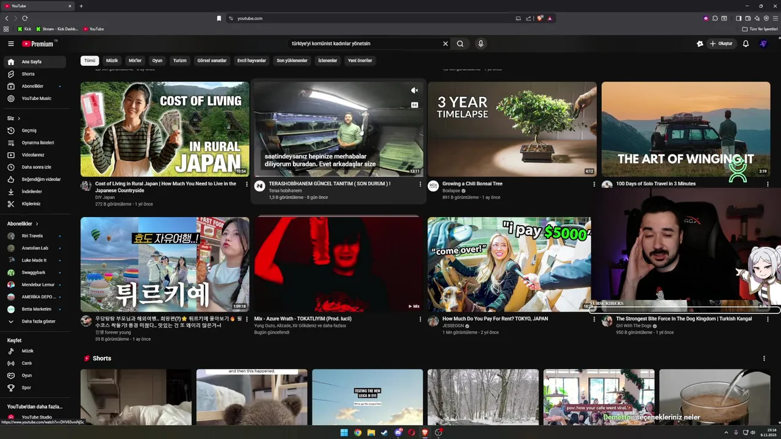
Task: Expand Daha fazla göster in subscriptions
Action: (x=34, y=321)
